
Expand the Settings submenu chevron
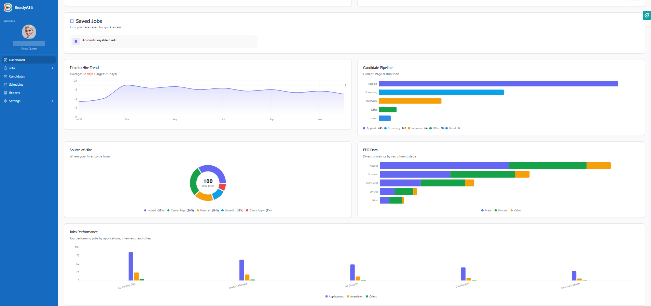[52, 101]
